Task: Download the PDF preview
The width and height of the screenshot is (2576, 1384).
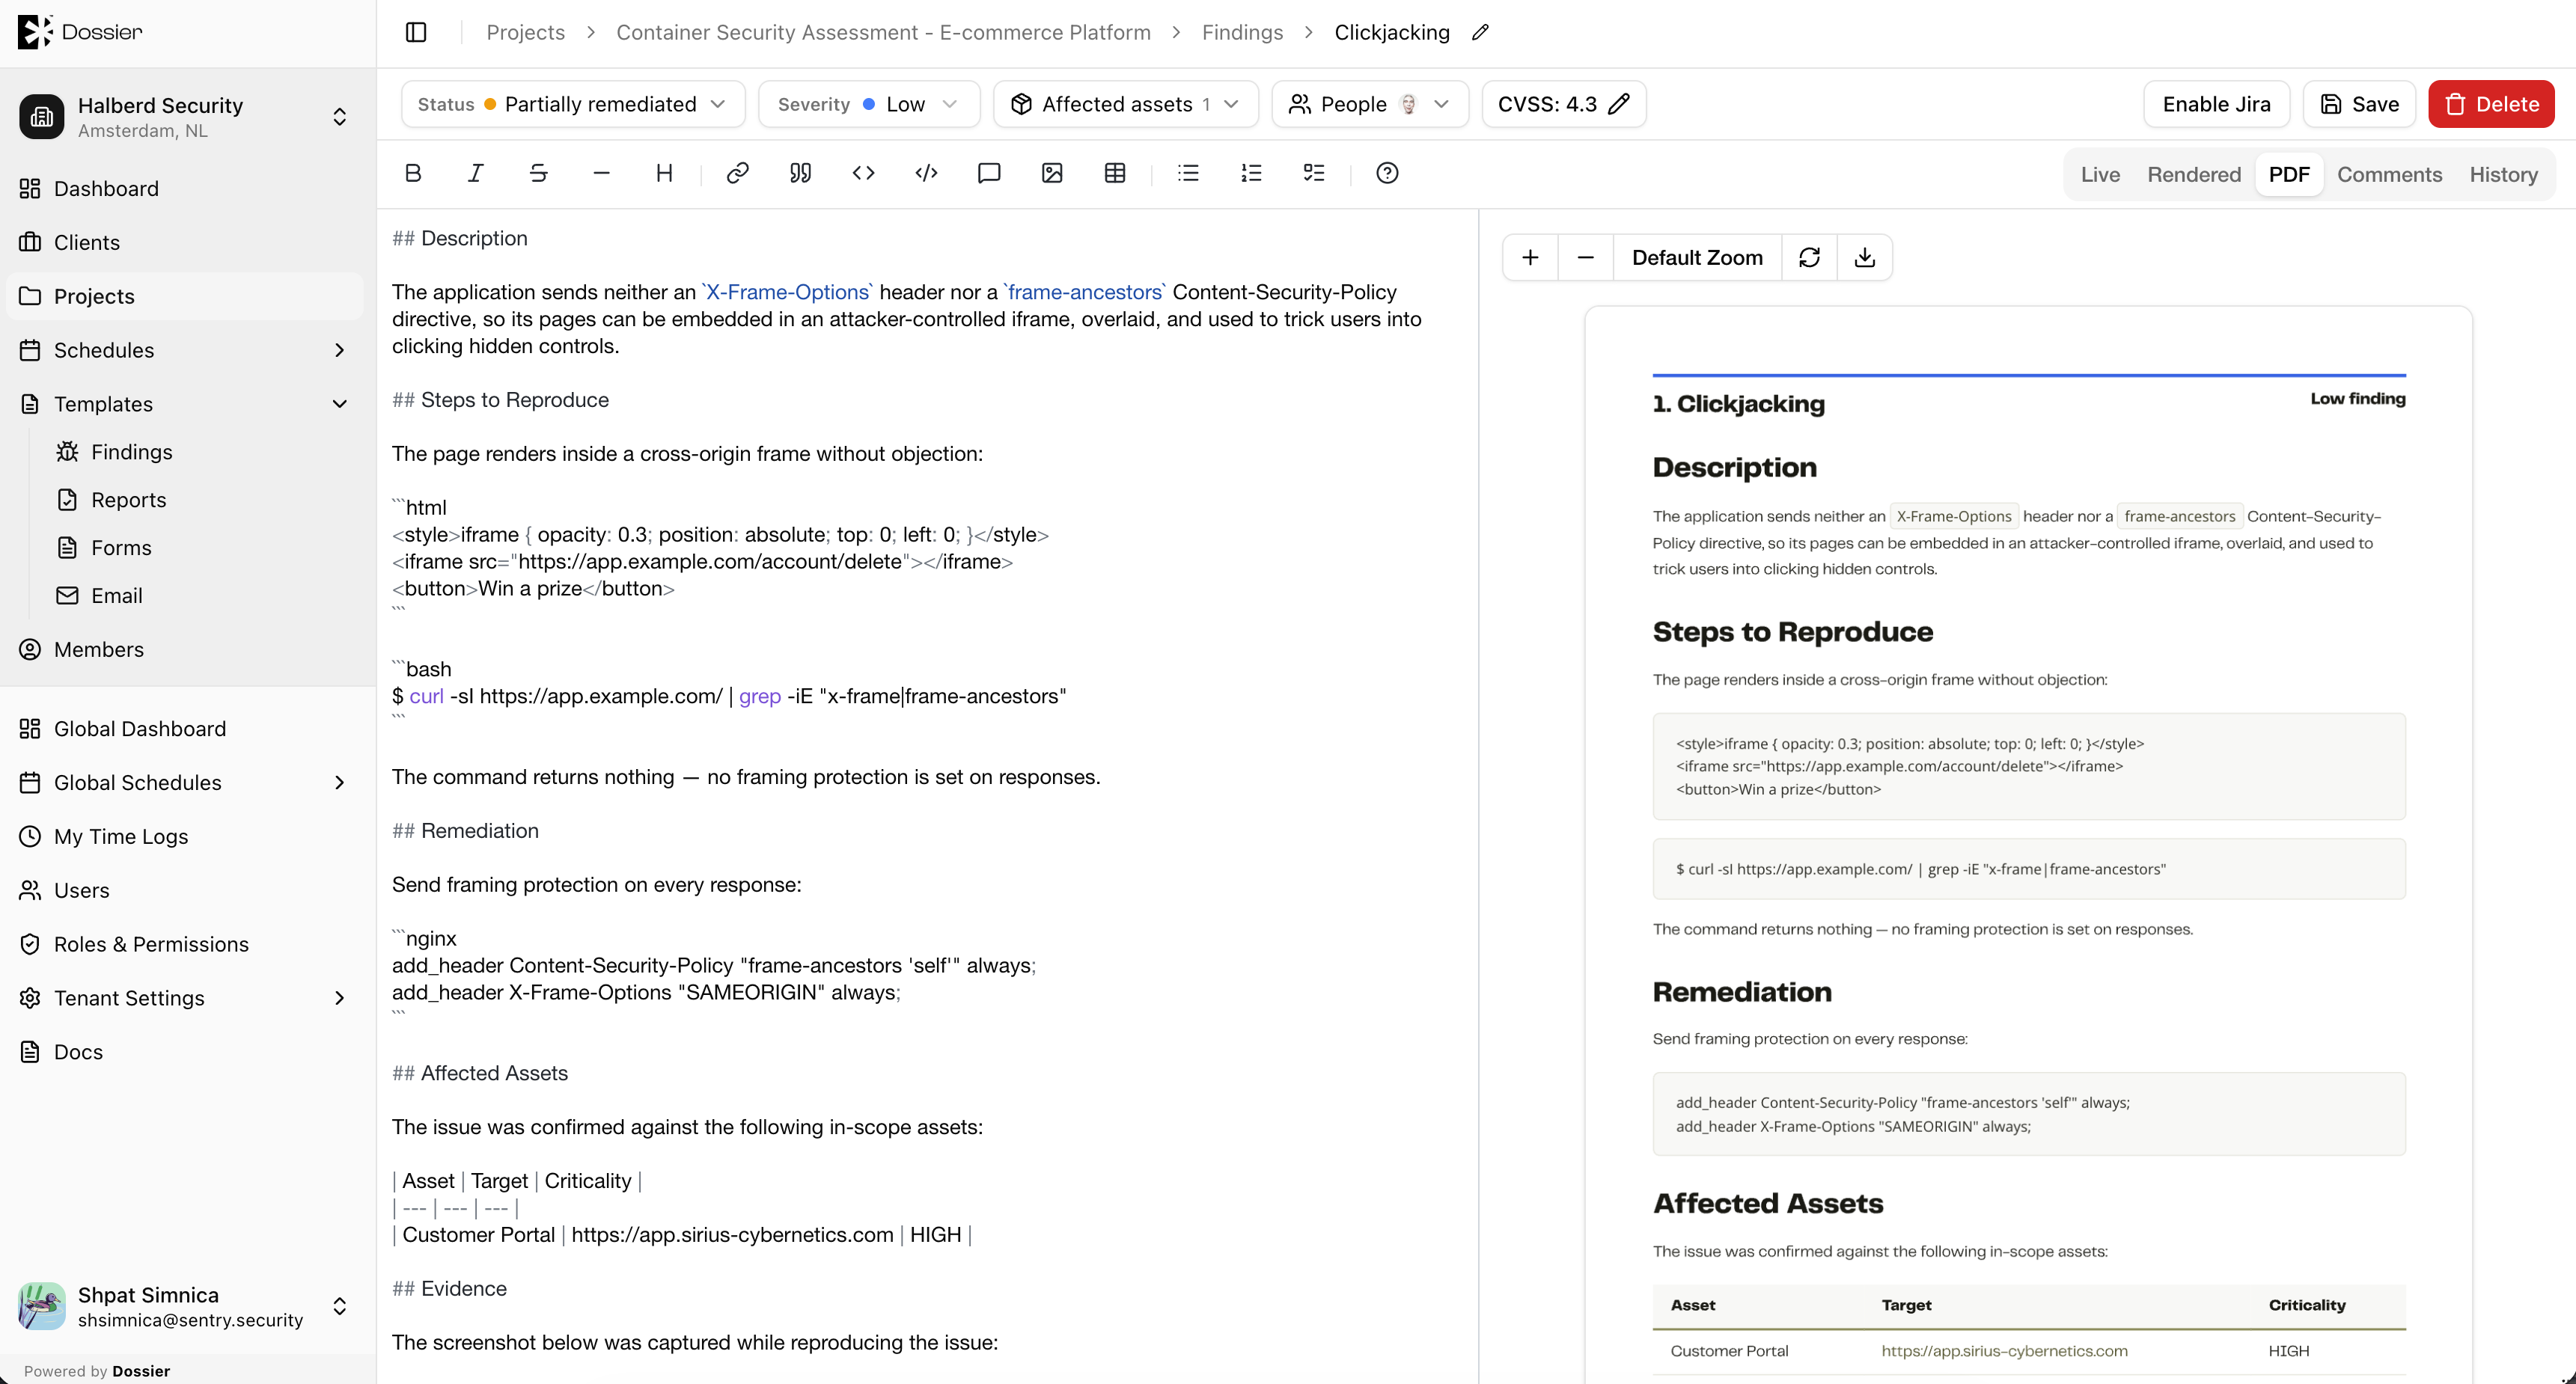Action: 1865,258
